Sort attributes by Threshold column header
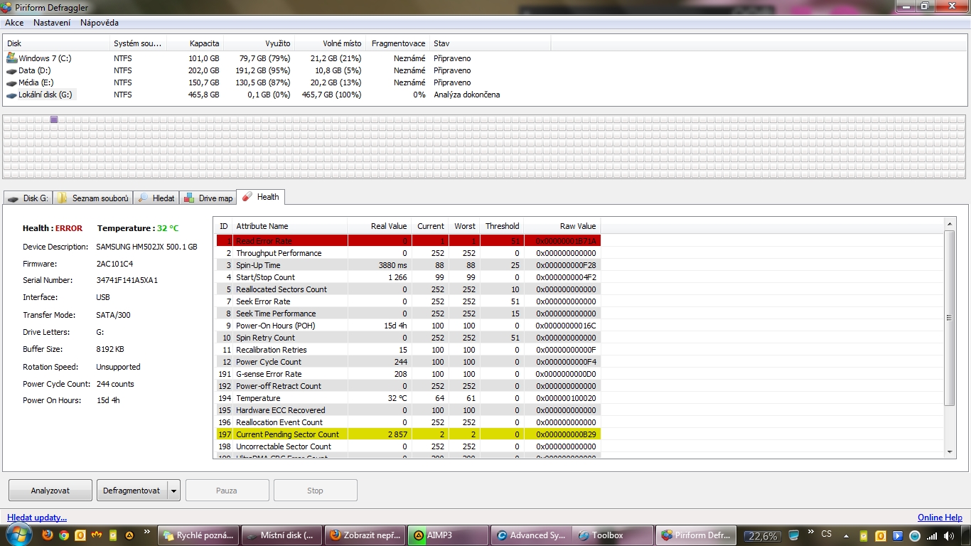971x546 pixels. (x=502, y=226)
